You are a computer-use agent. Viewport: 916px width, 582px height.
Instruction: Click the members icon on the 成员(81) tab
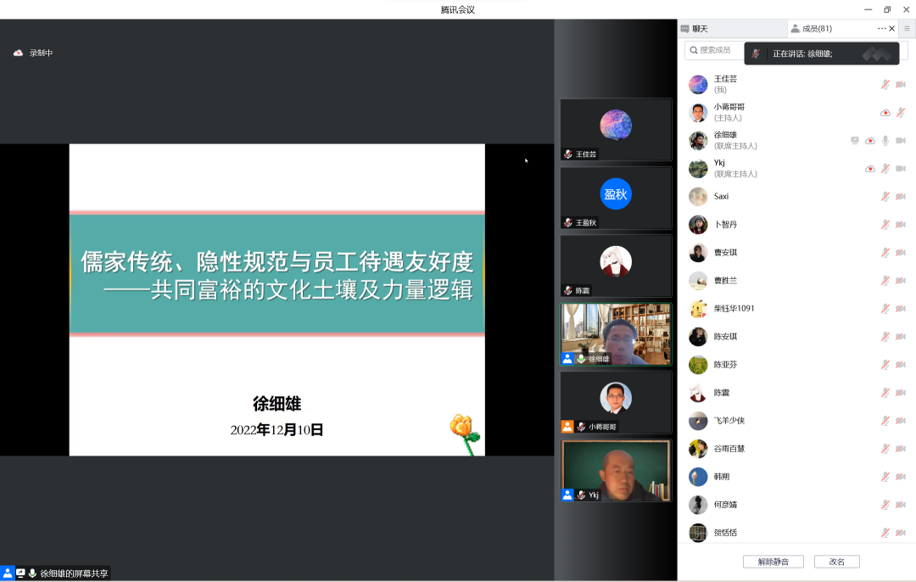[x=795, y=27]
